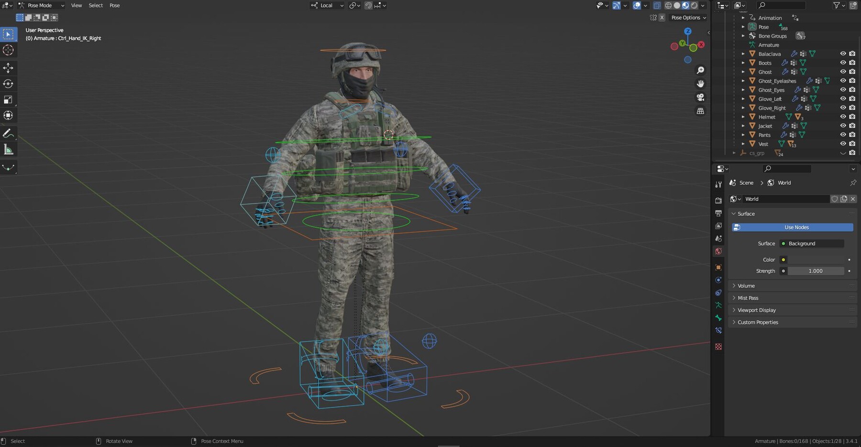This screenshot has height=447, width=861.
Task: Disable render visibility for the Boots object
Action: coord(852,63)
